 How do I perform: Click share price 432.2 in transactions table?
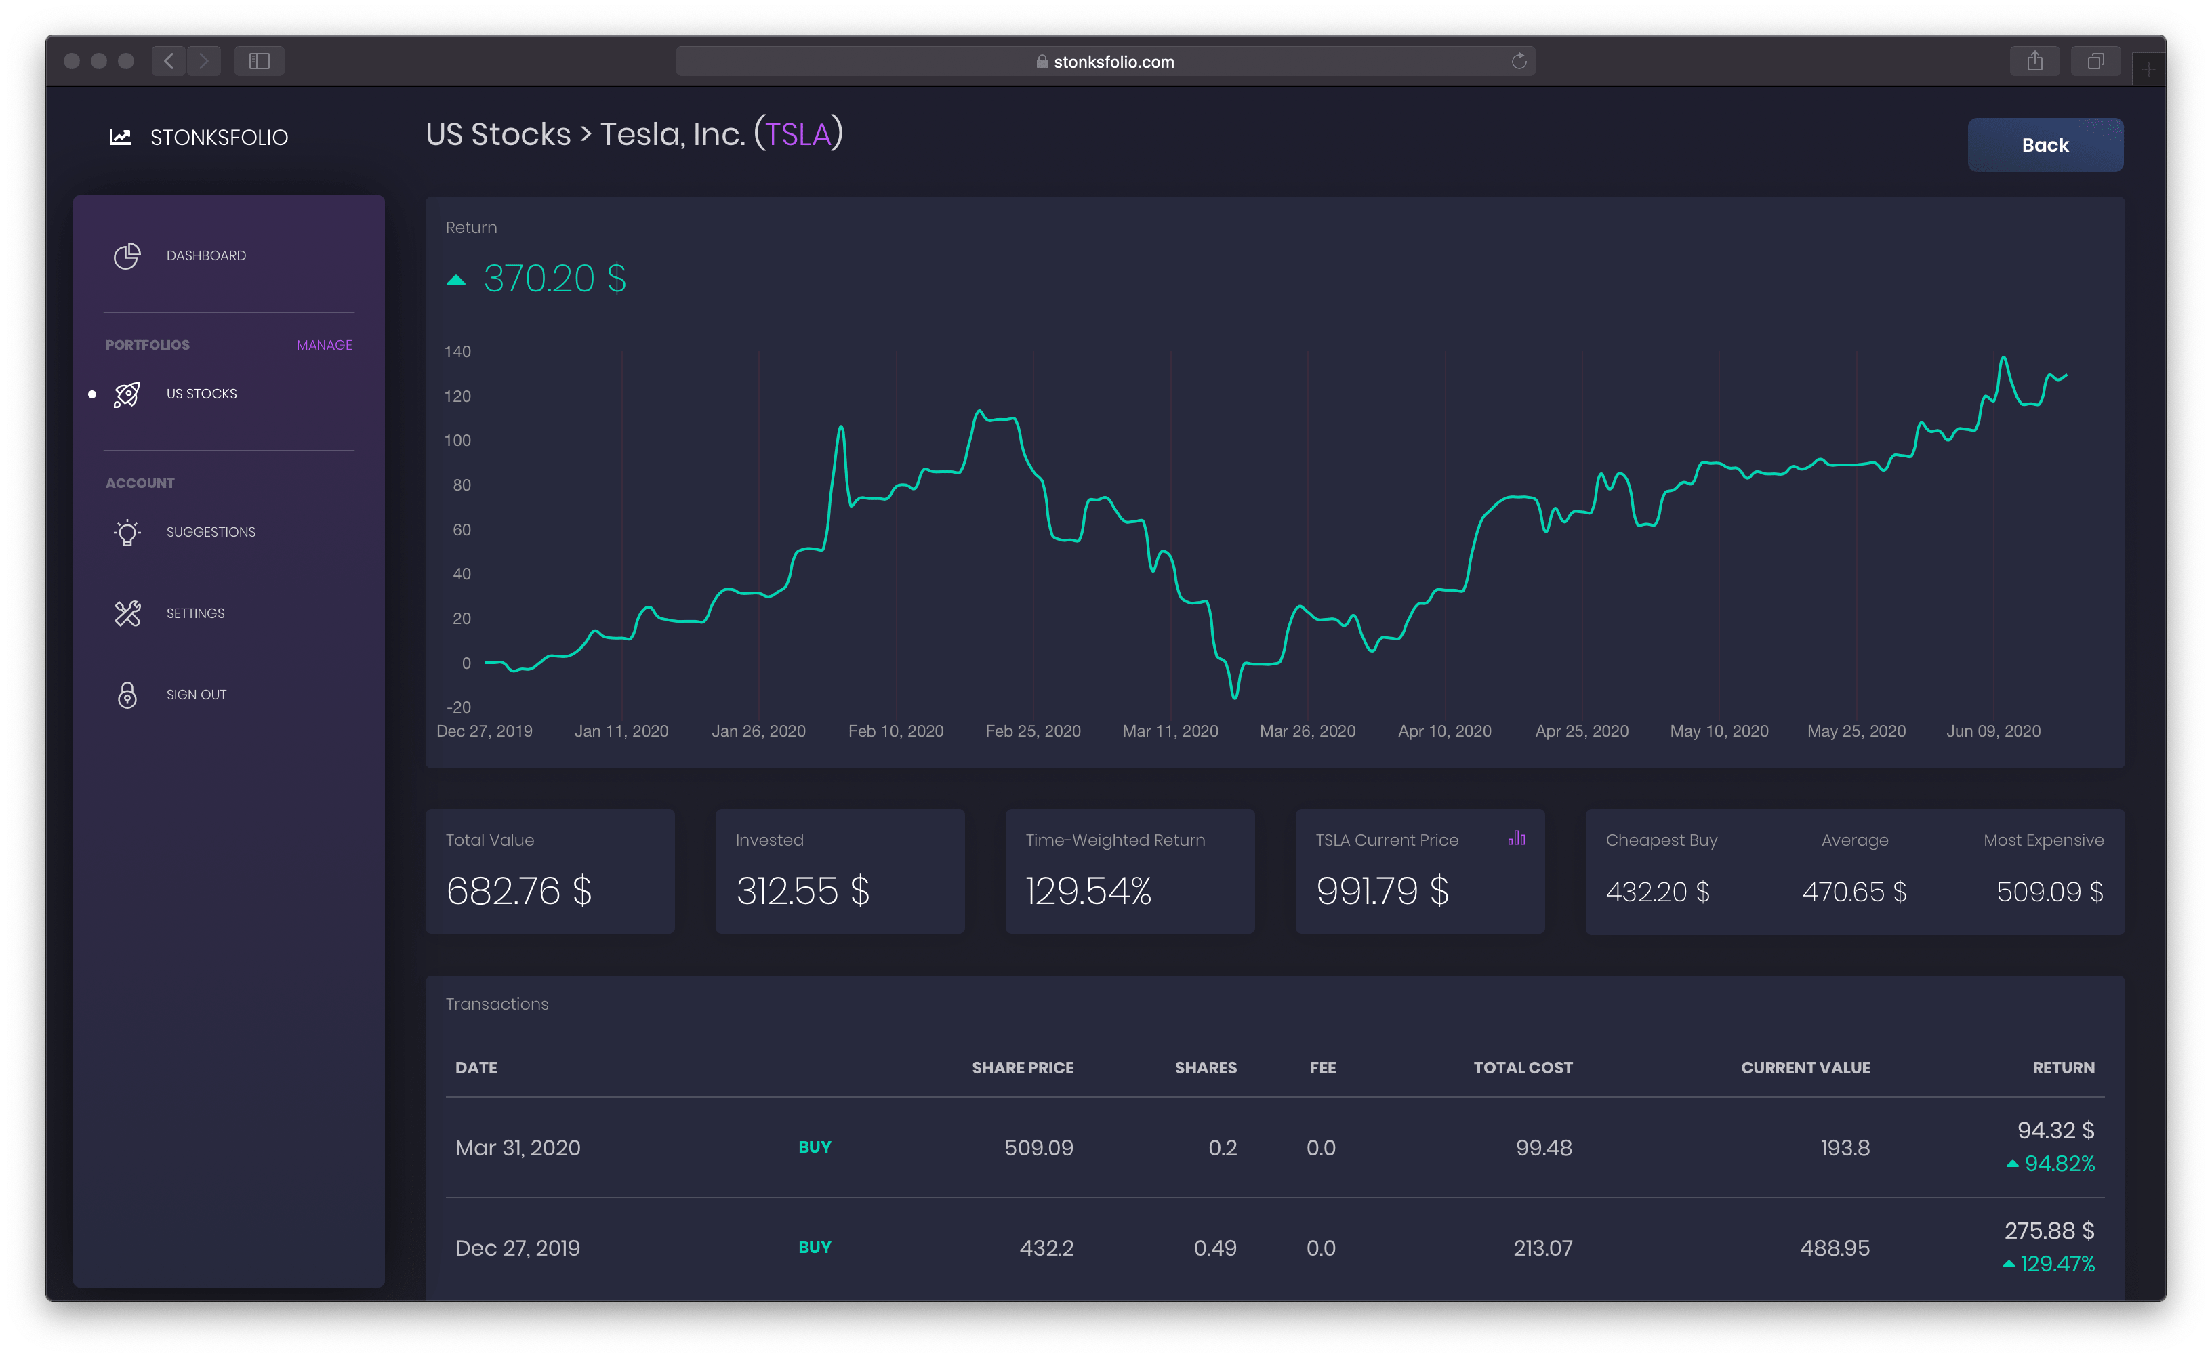pyautogui.click(x=1047, y=1248)
